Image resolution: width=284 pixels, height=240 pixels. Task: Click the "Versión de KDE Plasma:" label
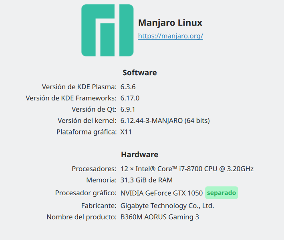tap(79, 87)
